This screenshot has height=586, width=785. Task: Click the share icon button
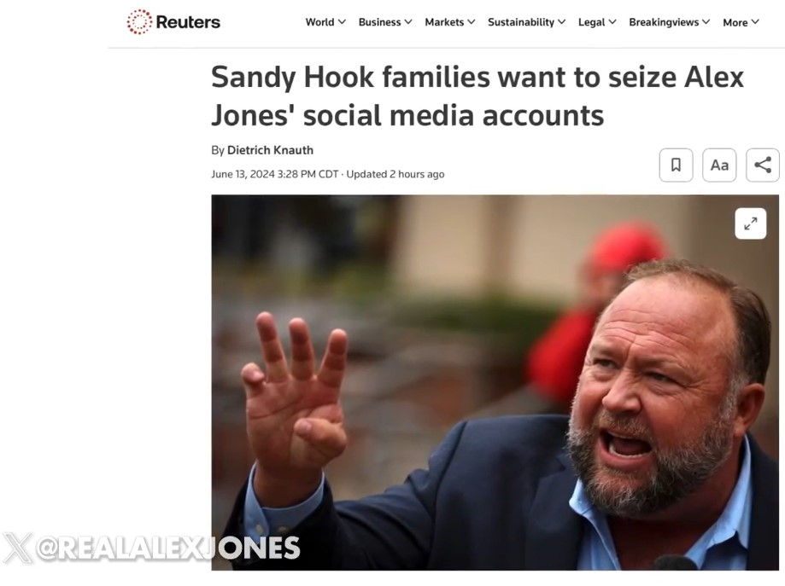pyautogui.click(x=763, y=165)
